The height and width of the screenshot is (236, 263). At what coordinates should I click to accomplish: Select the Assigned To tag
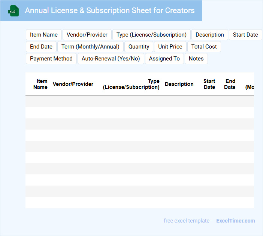(164, 59)
